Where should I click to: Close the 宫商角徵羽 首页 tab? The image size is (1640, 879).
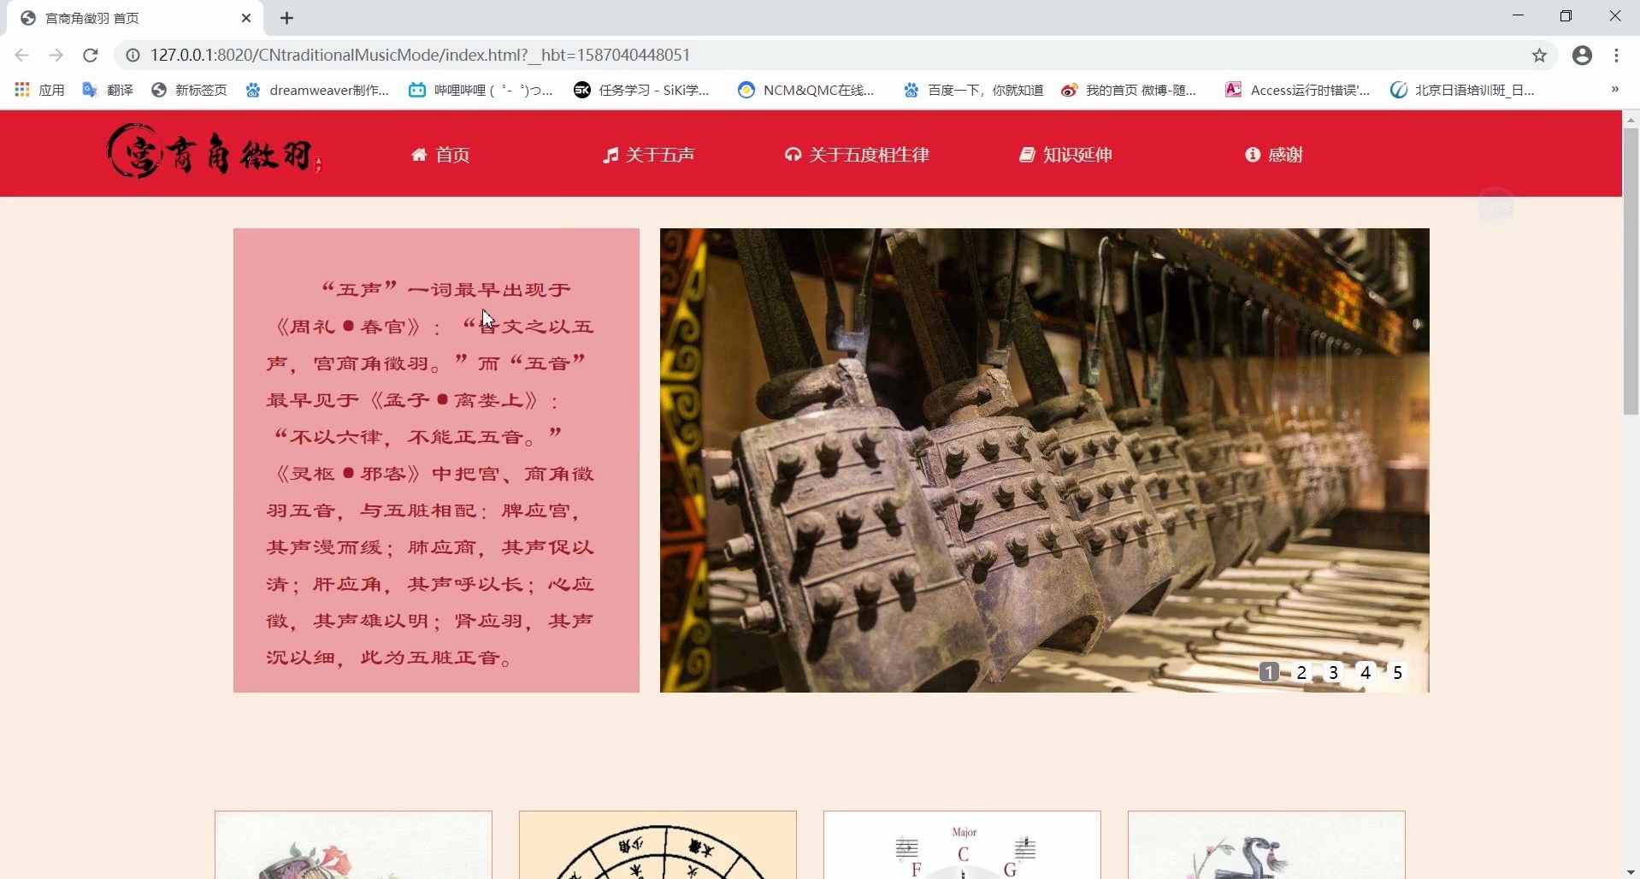pos(246,18)
